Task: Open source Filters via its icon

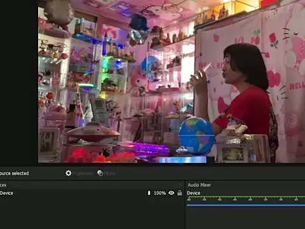Action: pyautogui.click(x=100, y=173)
